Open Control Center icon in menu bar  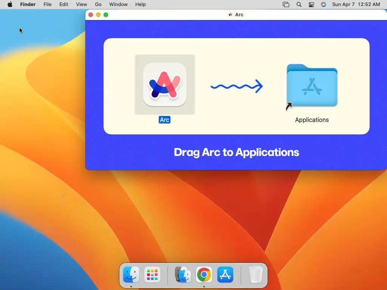(311, 5)
